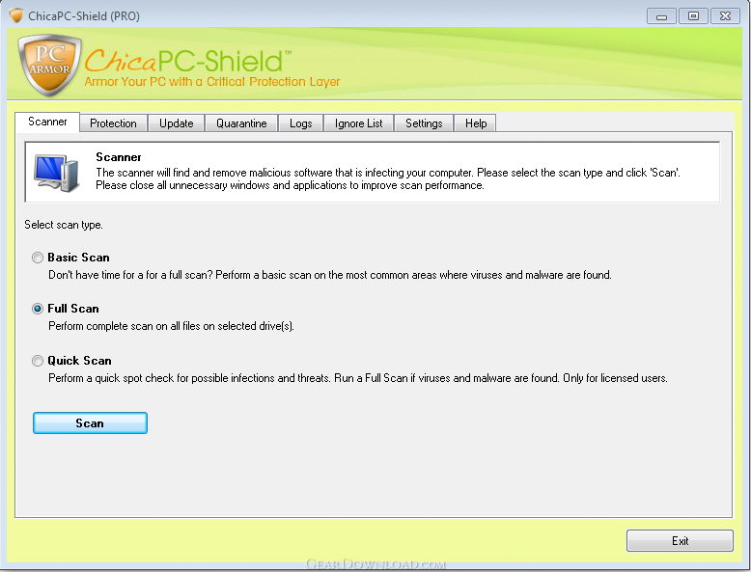Viewport: 751px width, 572px height.
Task: Select the Basic Scan radio button
Action: point(38,258)
